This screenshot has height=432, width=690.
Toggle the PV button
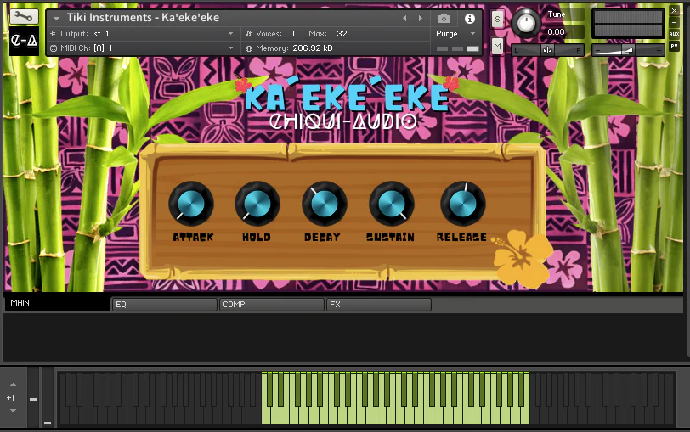674,46
